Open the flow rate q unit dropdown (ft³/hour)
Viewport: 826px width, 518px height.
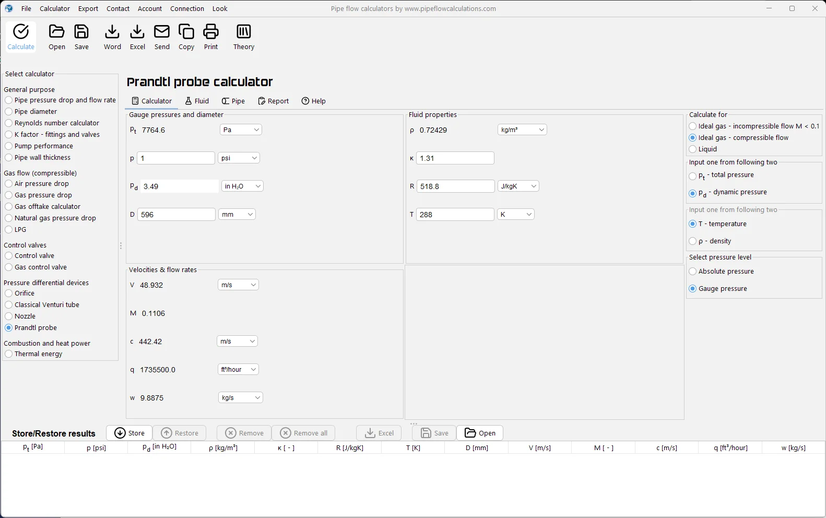click(238, 369)
